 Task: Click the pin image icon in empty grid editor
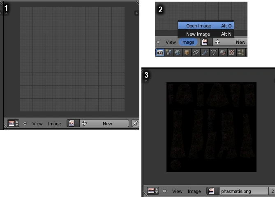coord(135,123)
